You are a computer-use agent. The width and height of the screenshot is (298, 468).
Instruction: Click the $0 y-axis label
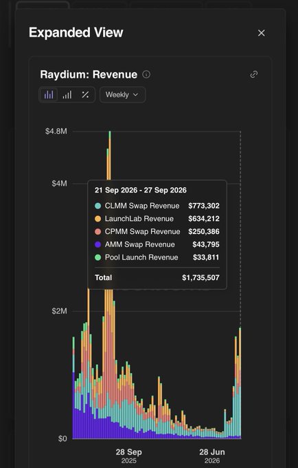62,438
